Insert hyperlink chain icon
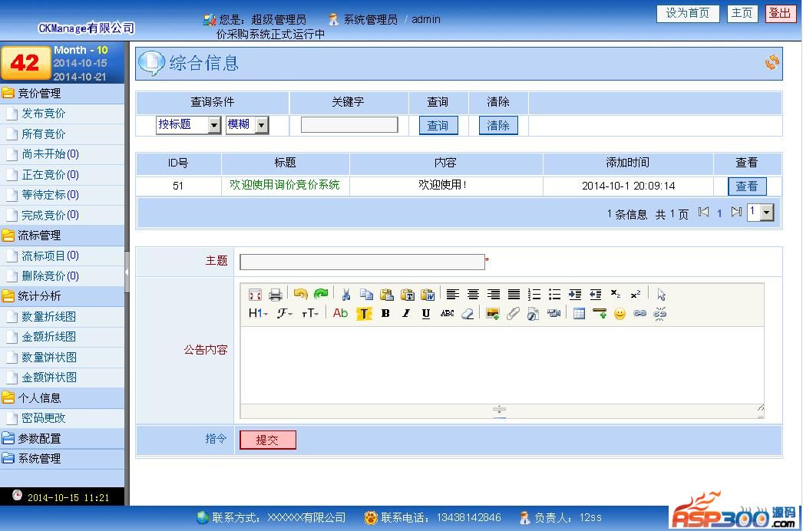The image size is (803, 531). point(639,313)
